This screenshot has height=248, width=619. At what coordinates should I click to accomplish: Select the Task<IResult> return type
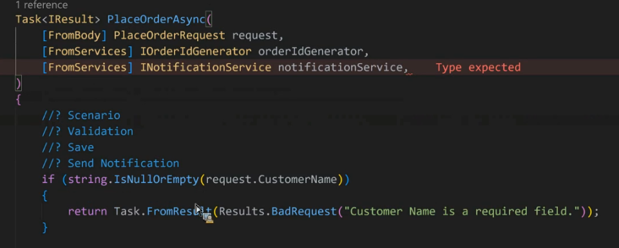(x=58, y=19)
